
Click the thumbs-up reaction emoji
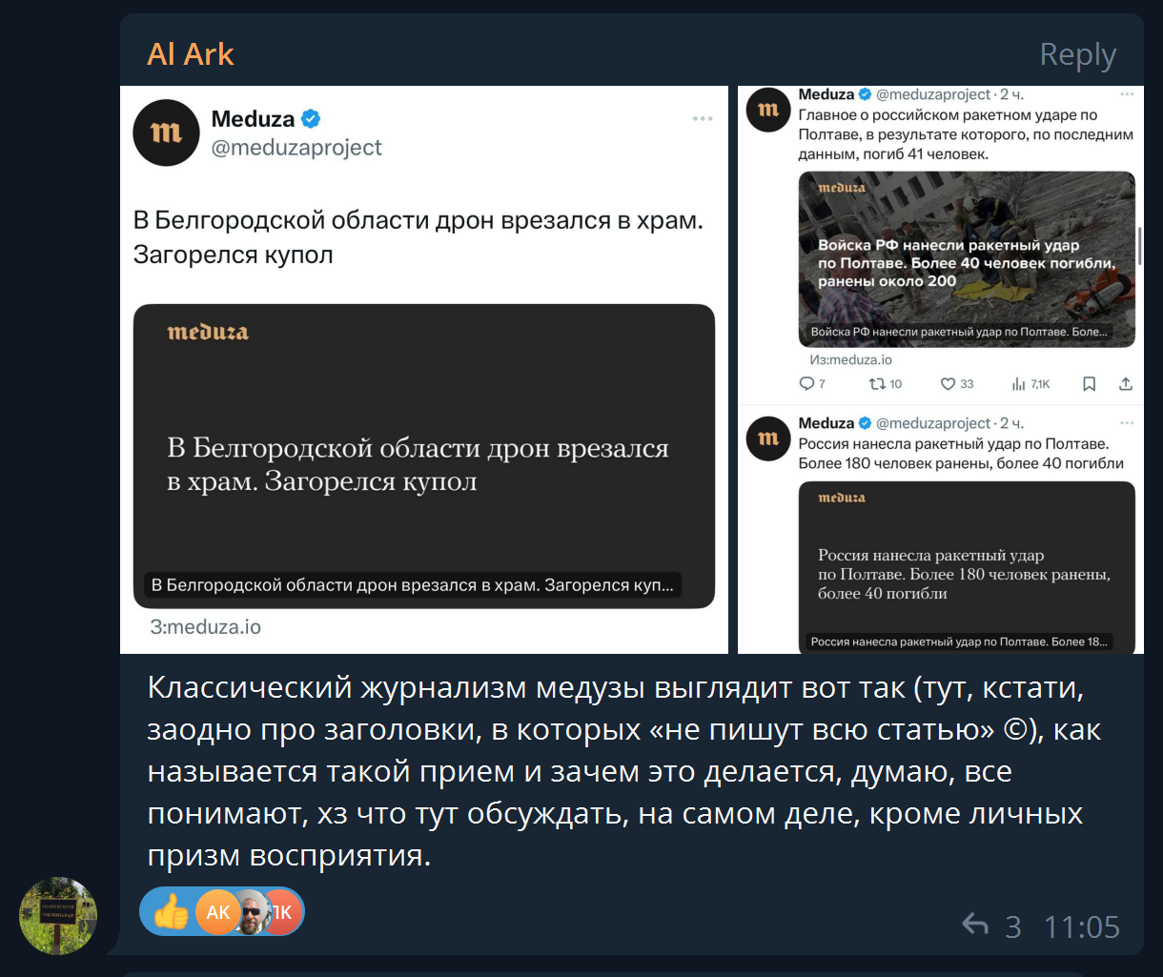171,912
